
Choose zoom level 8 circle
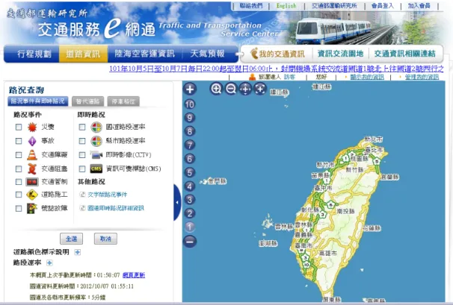point(190,131)
